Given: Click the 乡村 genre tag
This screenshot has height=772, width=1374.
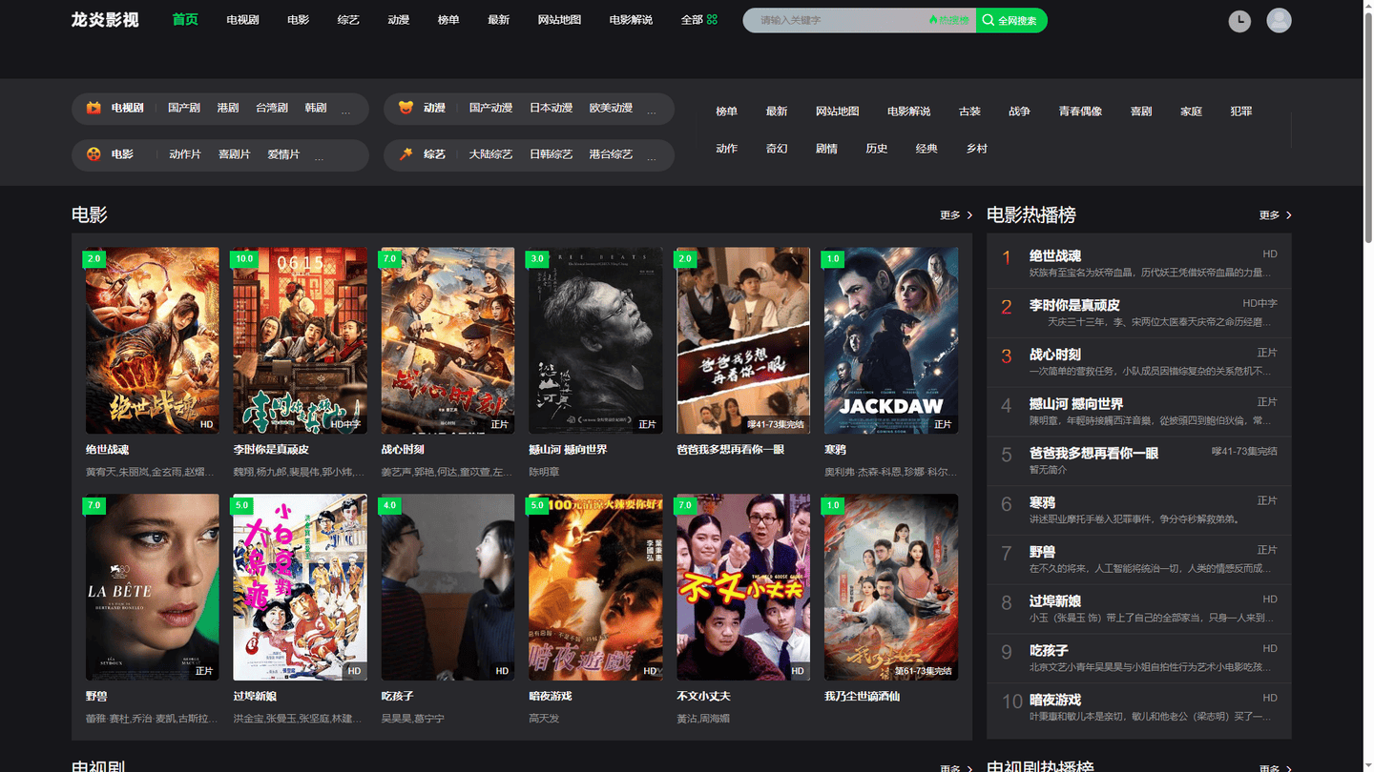Looking at the screenshot, I should click(x=976, y=149).
